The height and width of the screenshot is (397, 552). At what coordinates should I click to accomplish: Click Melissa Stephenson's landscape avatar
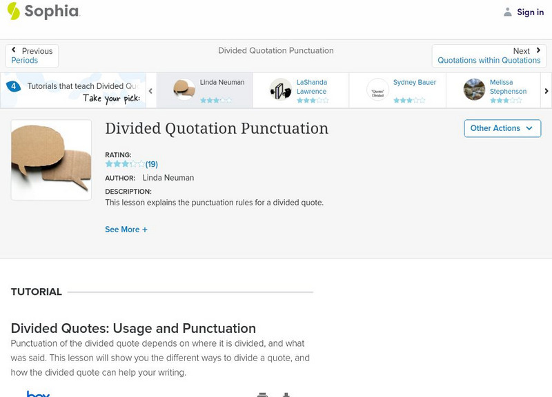pyautogui.click(x=474, y=90)
